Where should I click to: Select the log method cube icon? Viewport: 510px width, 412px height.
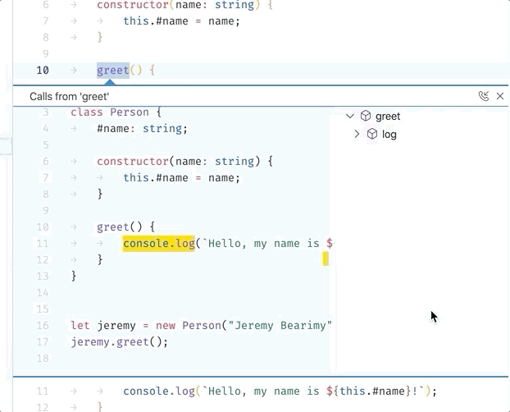(x=372, y=134)
